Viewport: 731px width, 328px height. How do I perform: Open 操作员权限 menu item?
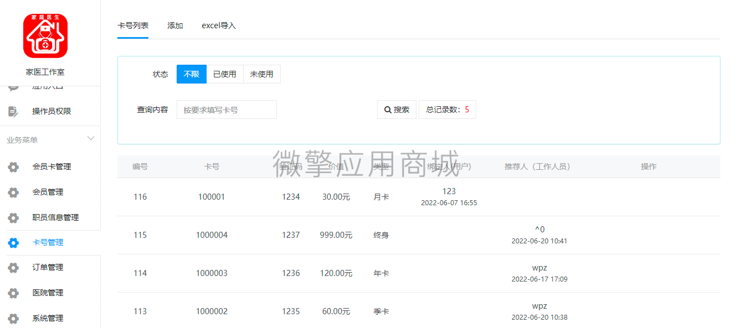tap(52, 111)
